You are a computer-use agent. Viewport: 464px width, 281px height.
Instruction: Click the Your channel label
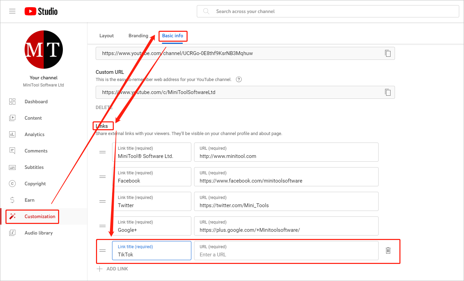pyautogui.click(x=44, y=78)
